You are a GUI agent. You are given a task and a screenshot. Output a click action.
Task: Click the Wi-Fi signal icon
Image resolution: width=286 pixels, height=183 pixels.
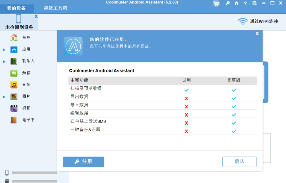[x=243, y=22]
